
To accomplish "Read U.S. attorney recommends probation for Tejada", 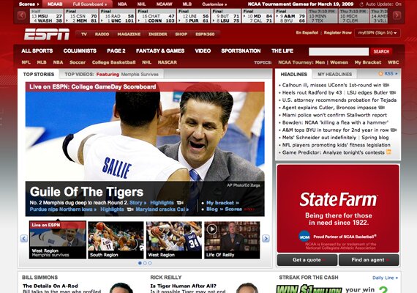I will pyautogui.click(x=339, y=100).
